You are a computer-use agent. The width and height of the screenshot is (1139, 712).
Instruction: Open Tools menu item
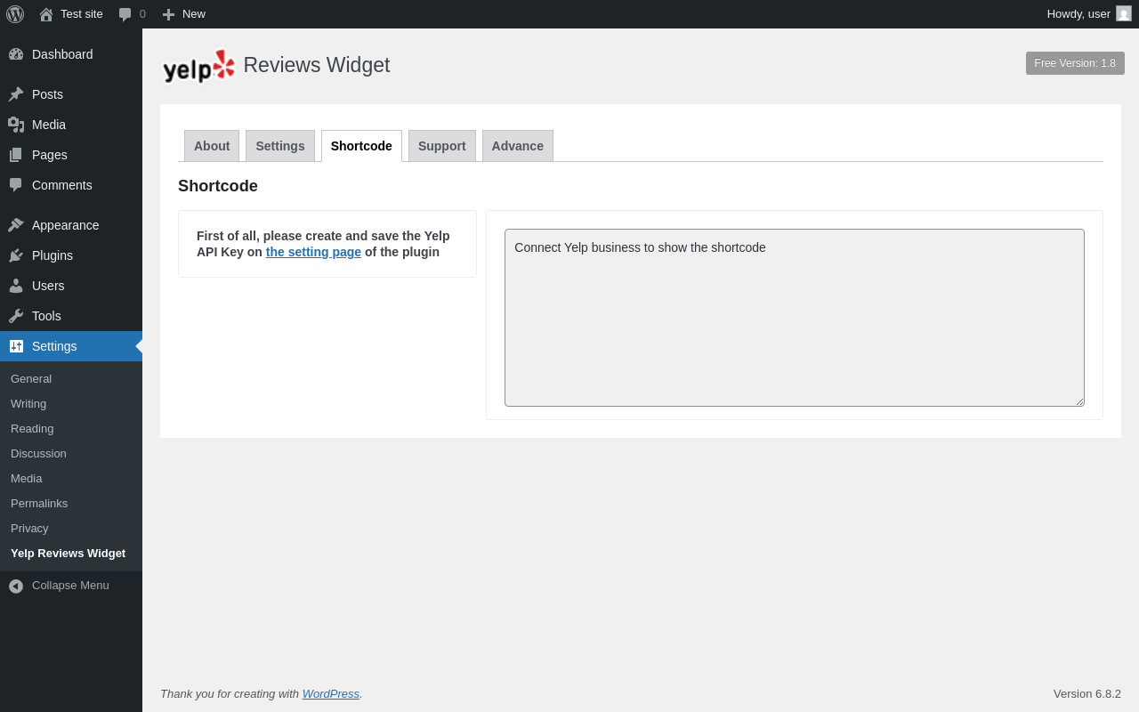71,316
